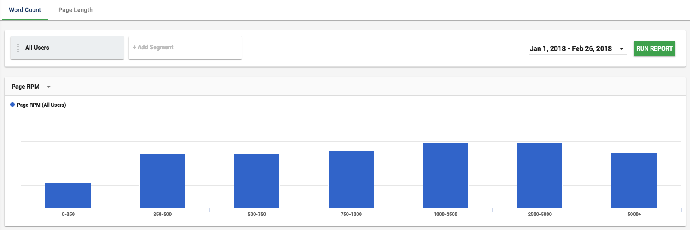Click the drag handle on All Users segment
690x230 pixels.
tap(18, 48)
